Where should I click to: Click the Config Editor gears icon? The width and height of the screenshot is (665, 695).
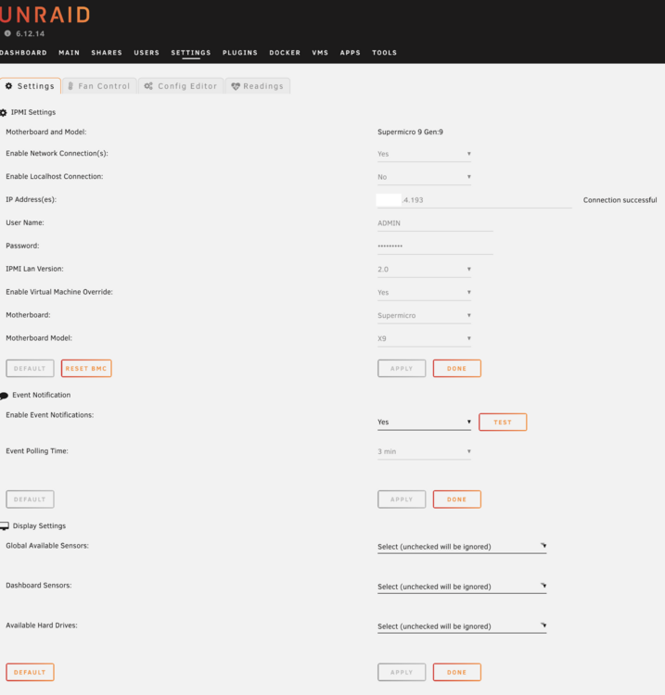tap(148, 86)
